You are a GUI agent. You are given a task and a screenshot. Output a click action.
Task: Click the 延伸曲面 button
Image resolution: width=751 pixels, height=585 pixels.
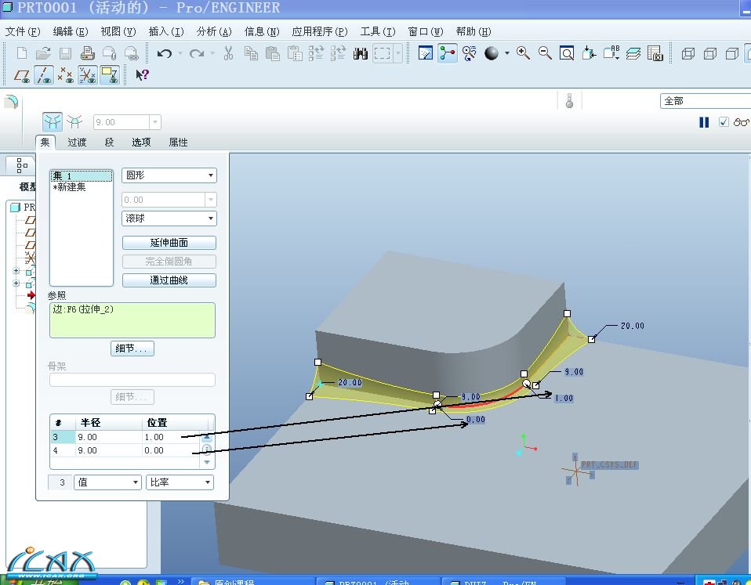point(169,243)
